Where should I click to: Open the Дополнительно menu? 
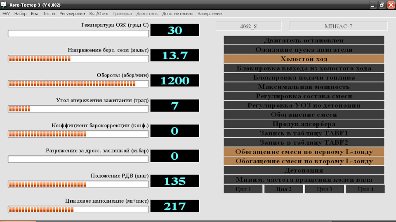[178, 14]
